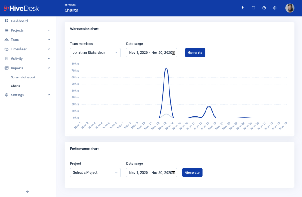Click Generate for the Performance chart
302x197 pixels.
pos(192,173)
